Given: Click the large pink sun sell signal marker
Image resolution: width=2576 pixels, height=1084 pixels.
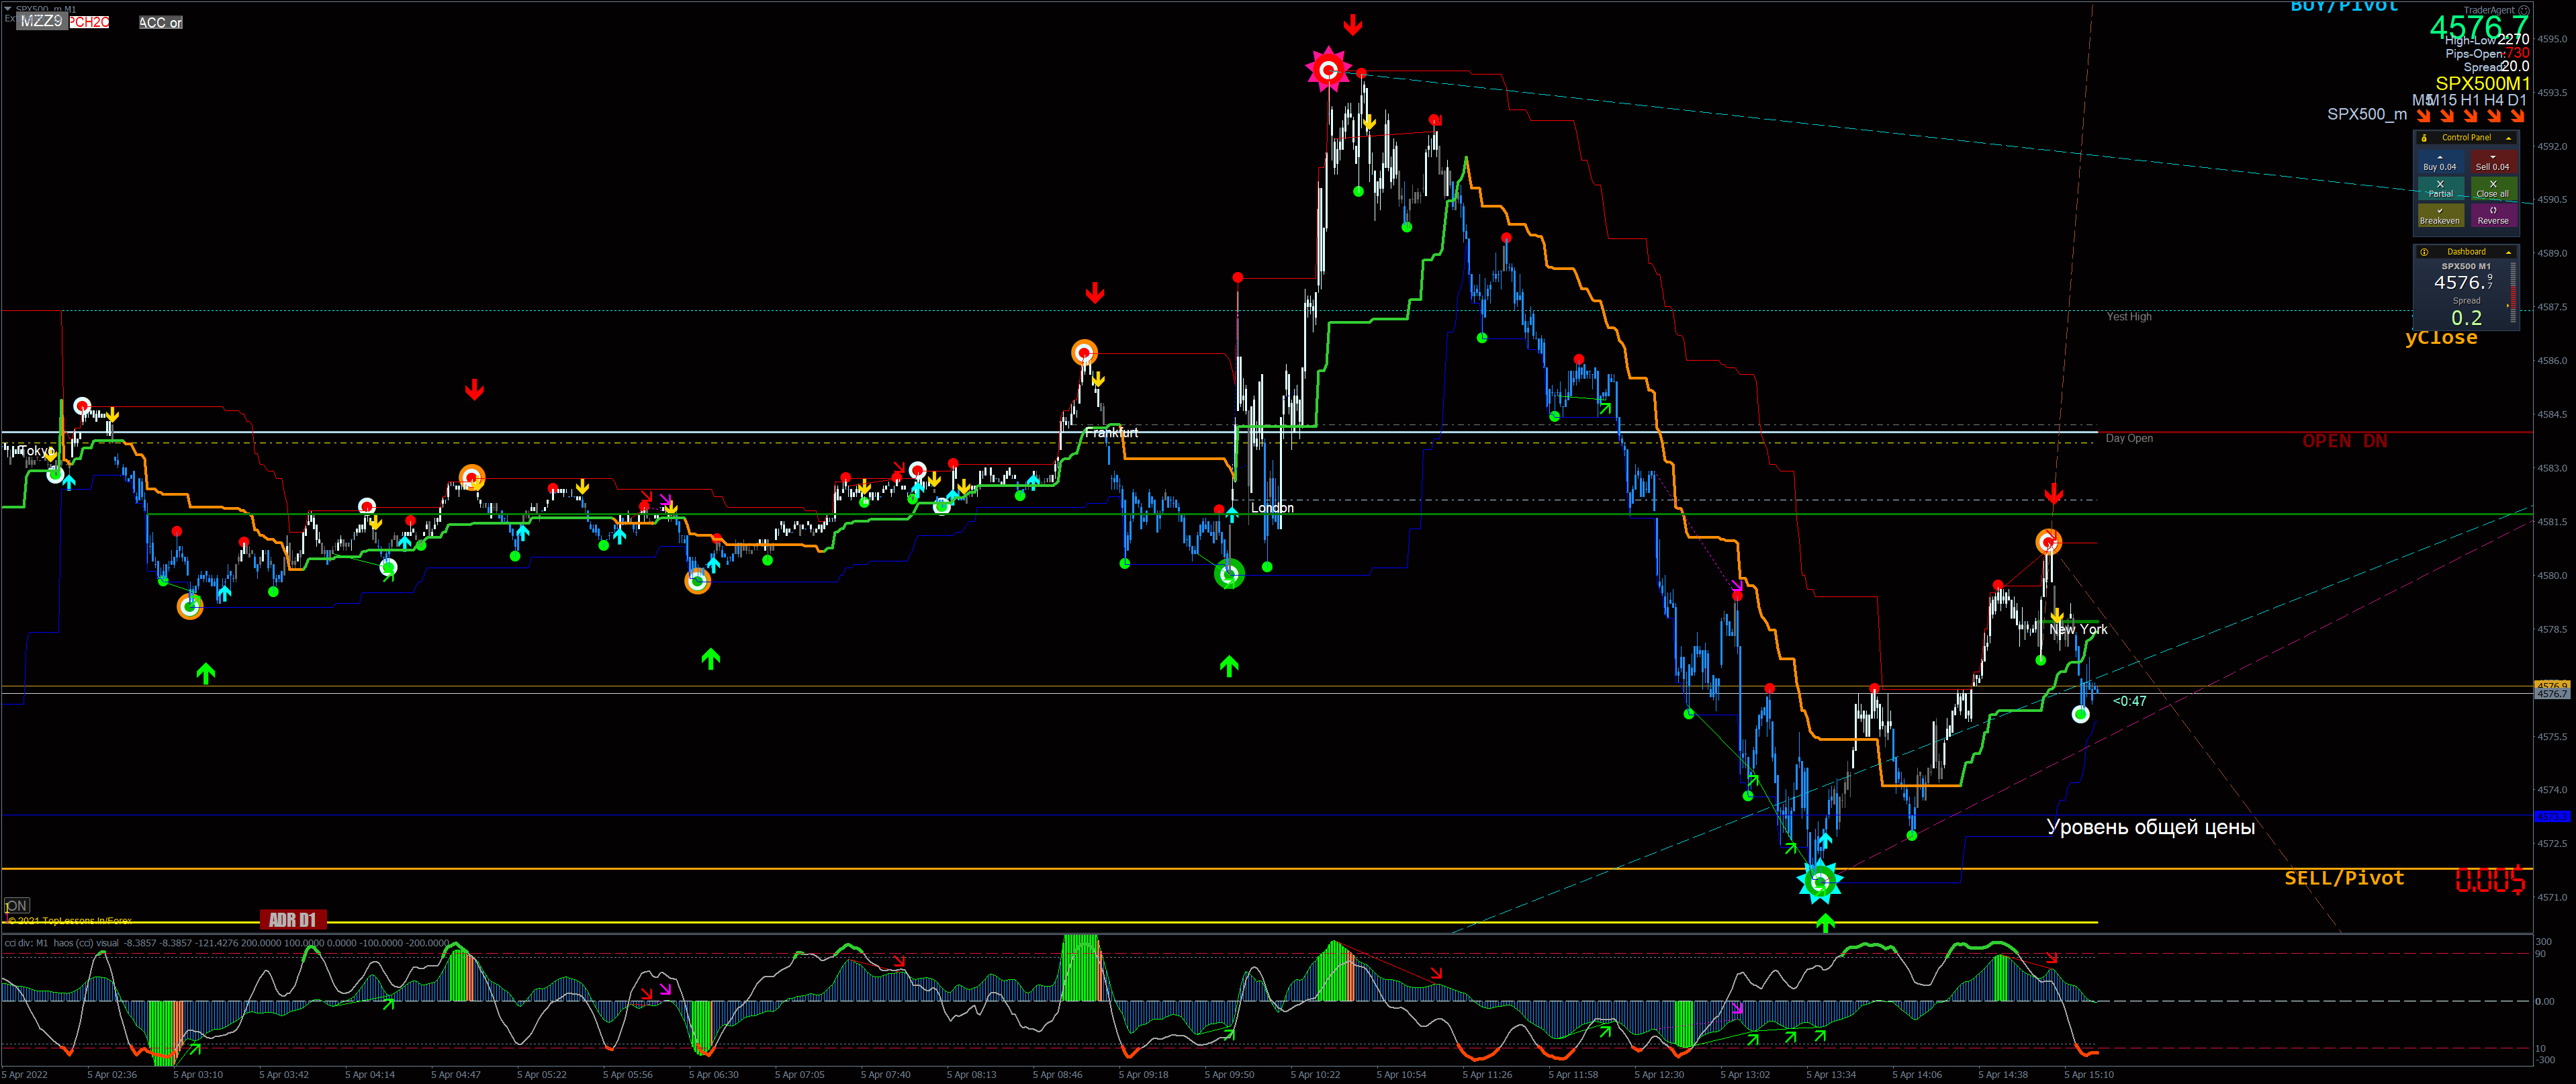Looking at the screenshot, I should [1328, 70].
